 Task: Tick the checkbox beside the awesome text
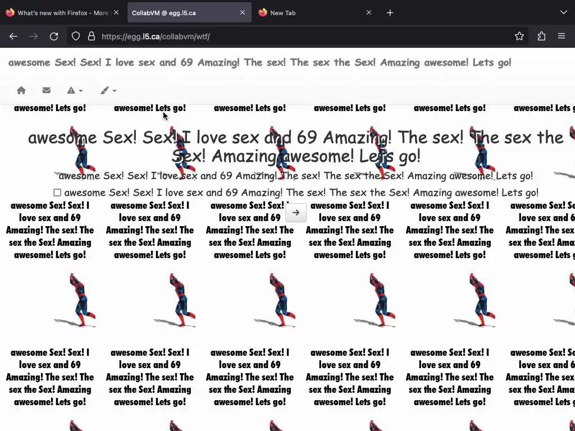click(x=57, y=192)
